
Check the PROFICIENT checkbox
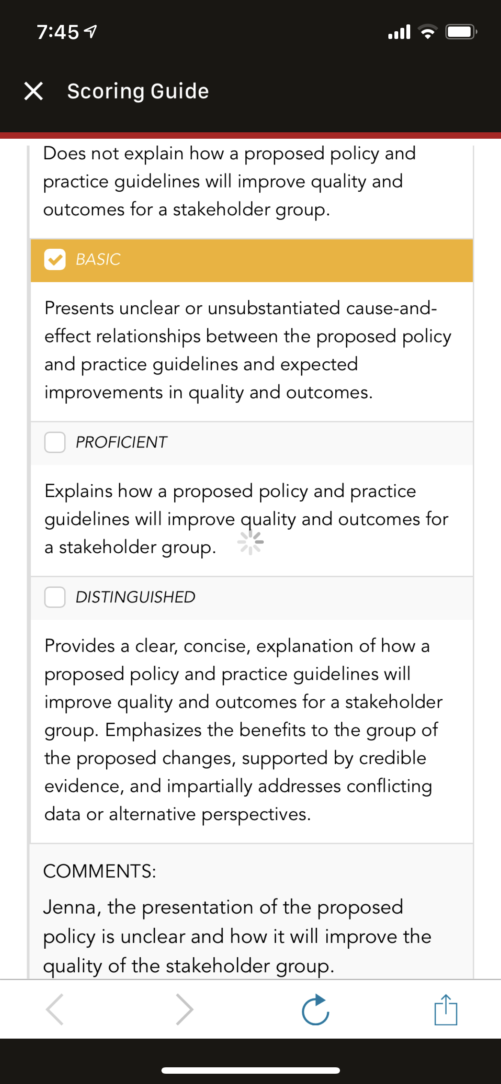click(55, 442)
